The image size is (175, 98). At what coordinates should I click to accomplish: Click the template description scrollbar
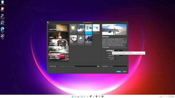click(x=126, y=41)
